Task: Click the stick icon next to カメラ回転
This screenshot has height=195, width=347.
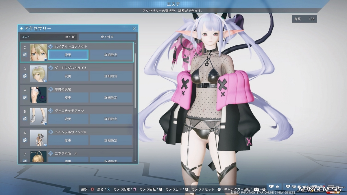Action: [161, 190]
